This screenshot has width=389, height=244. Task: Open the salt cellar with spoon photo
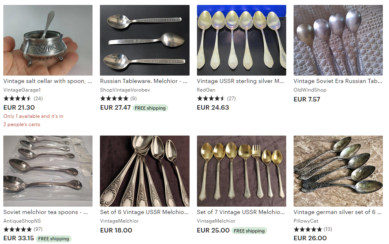point(48,40)
